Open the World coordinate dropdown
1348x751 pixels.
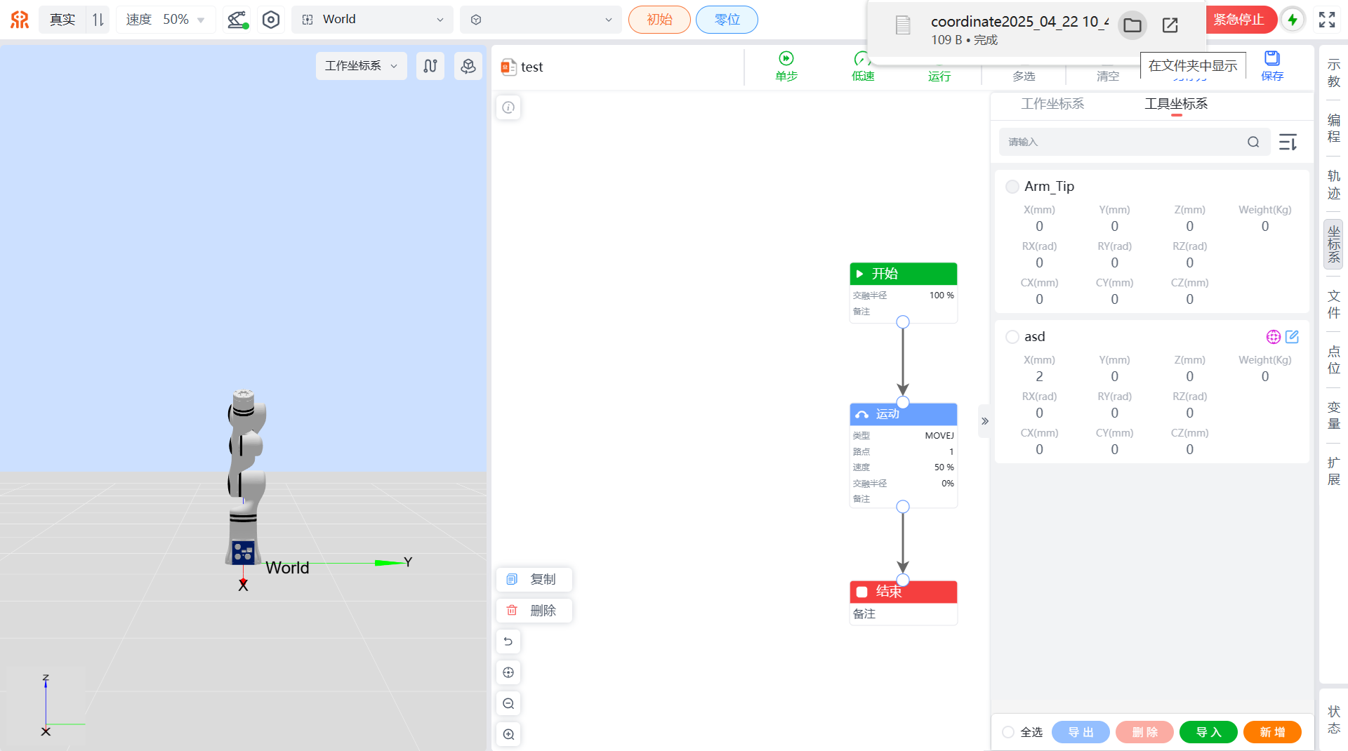372,20
